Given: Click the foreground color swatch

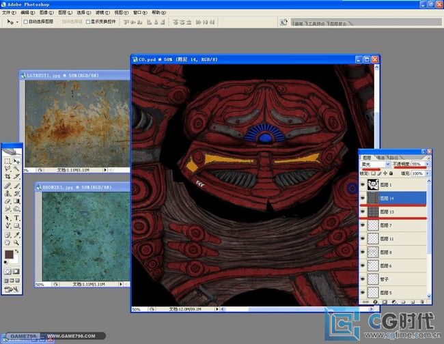Looking at the screenshot, I should pos(9,254).
